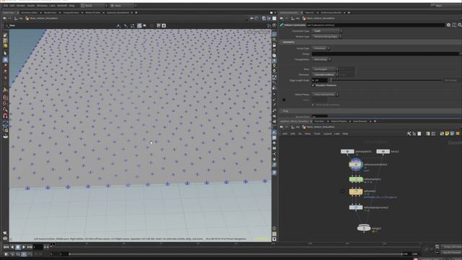The width and height of the screenshot is (462, 260).
Task: Add a new pane tab beside Geometry Spreadsheet
Action: pos(136,13)
